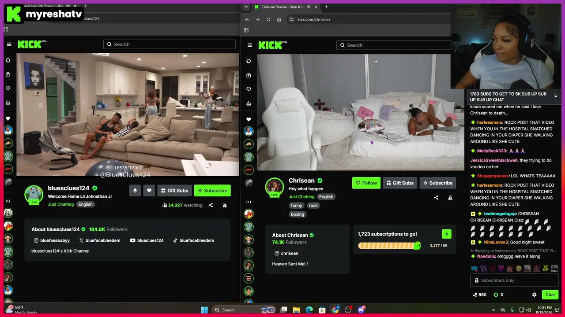The image size is (565, 317).
Task: Open Windows Start menu
Action: click(x=204, y=310)
